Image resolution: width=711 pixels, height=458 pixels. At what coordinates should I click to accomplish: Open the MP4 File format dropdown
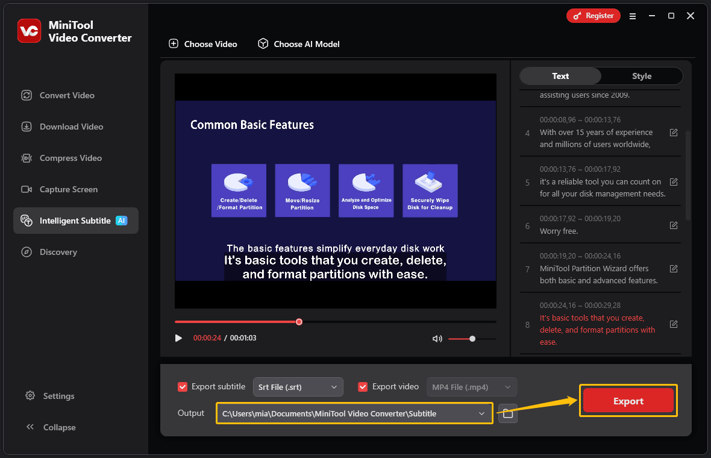(x=471, y=387)
